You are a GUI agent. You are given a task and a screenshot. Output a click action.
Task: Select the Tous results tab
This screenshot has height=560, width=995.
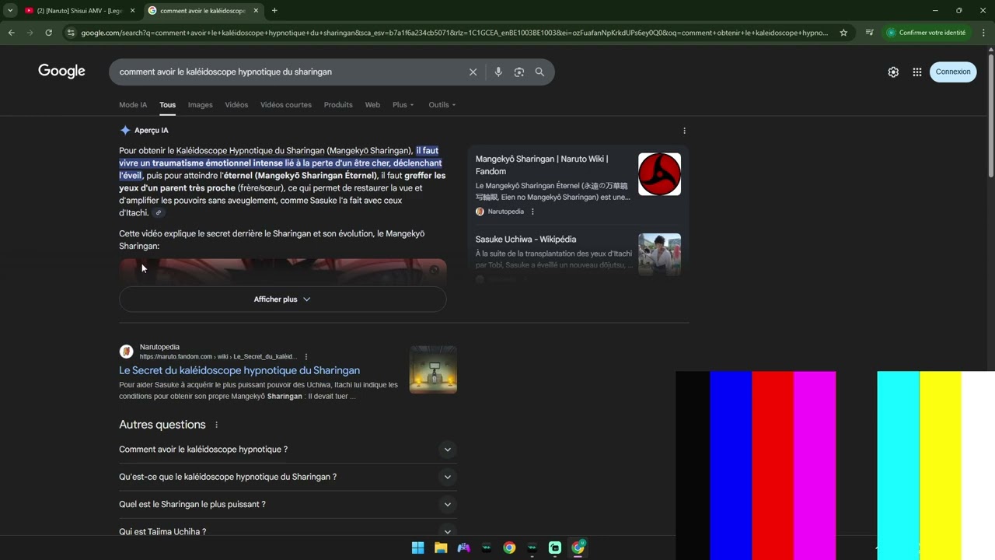(x=168, y=105)
